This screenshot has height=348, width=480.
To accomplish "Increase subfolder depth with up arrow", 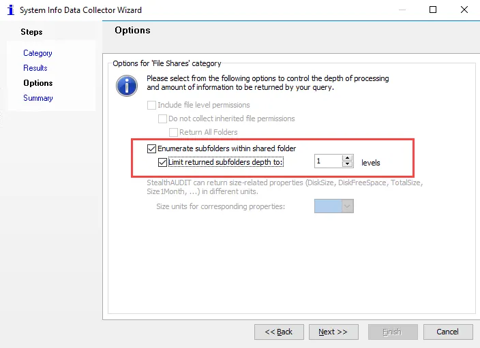I will 348,158.
